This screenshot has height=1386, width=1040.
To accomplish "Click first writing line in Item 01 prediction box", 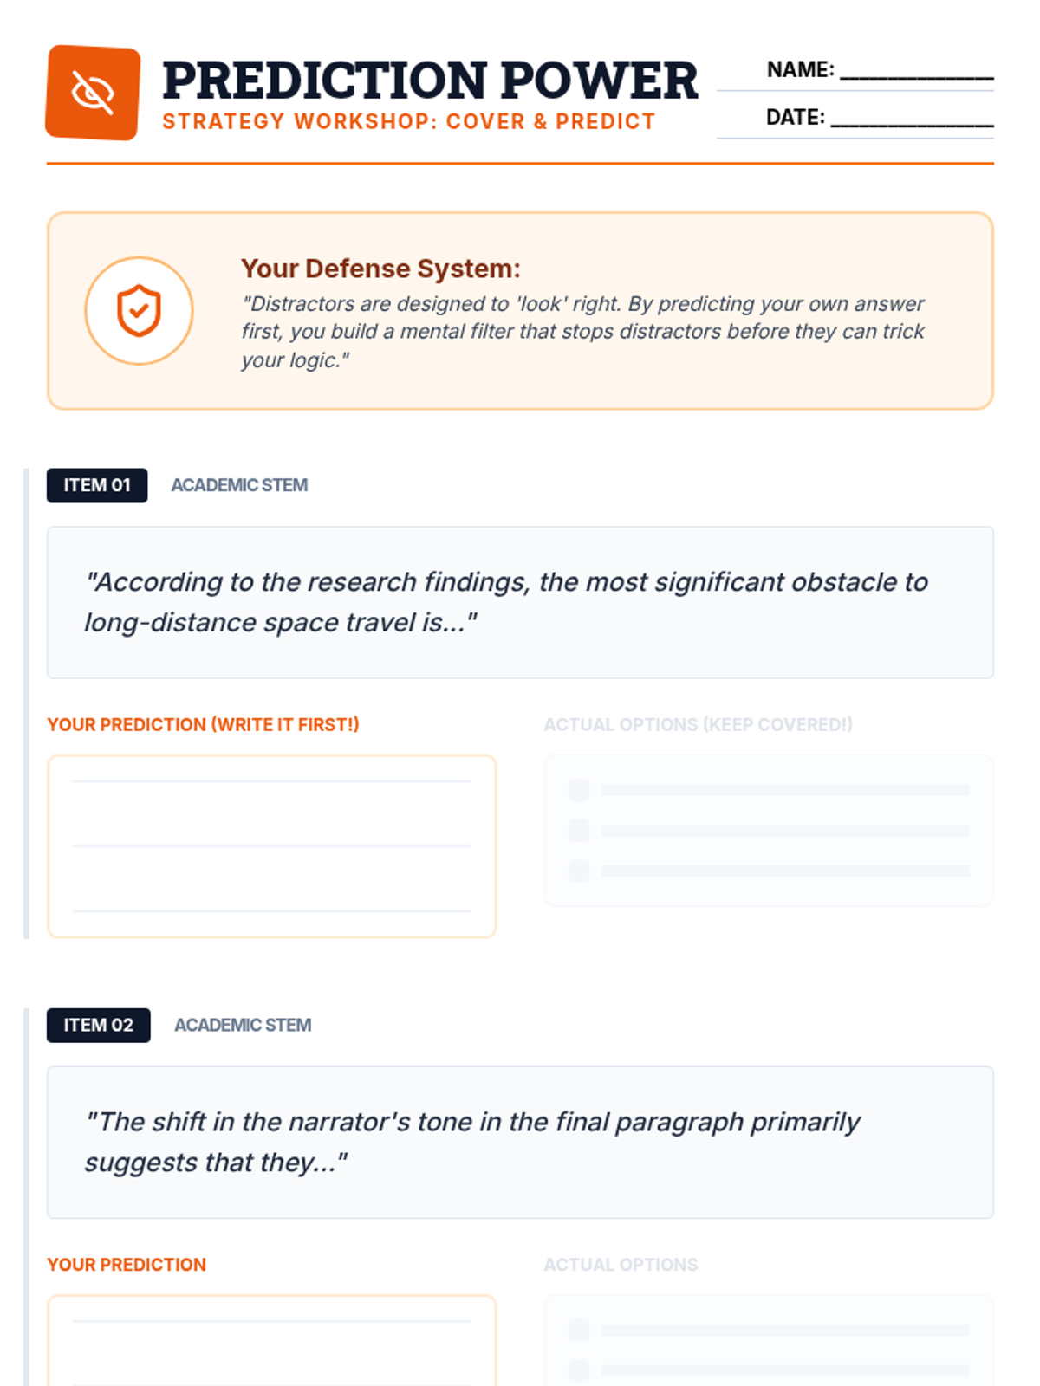I will click(272, 780).
